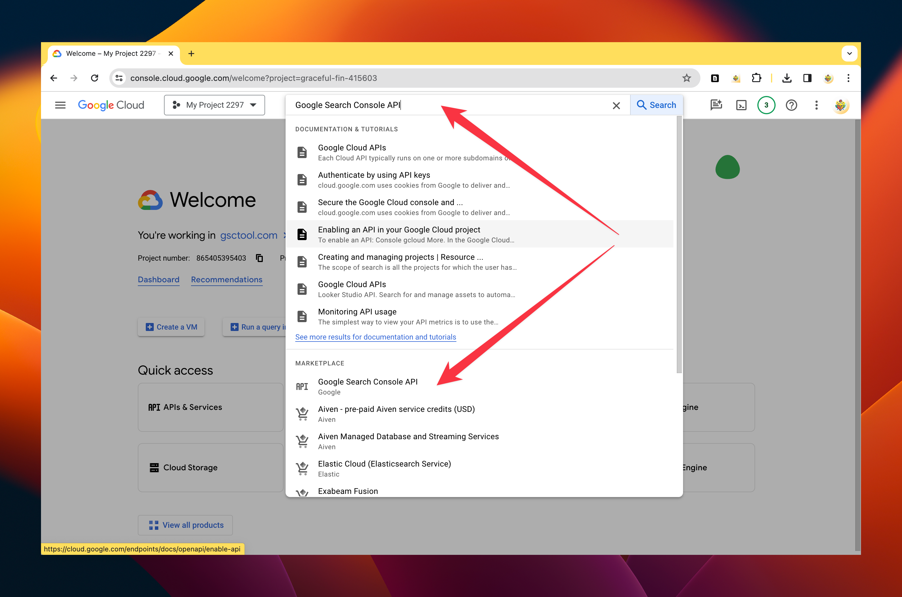Open Enabling an API documentation result
Viewport: 902px width, 597px height.
399,234
